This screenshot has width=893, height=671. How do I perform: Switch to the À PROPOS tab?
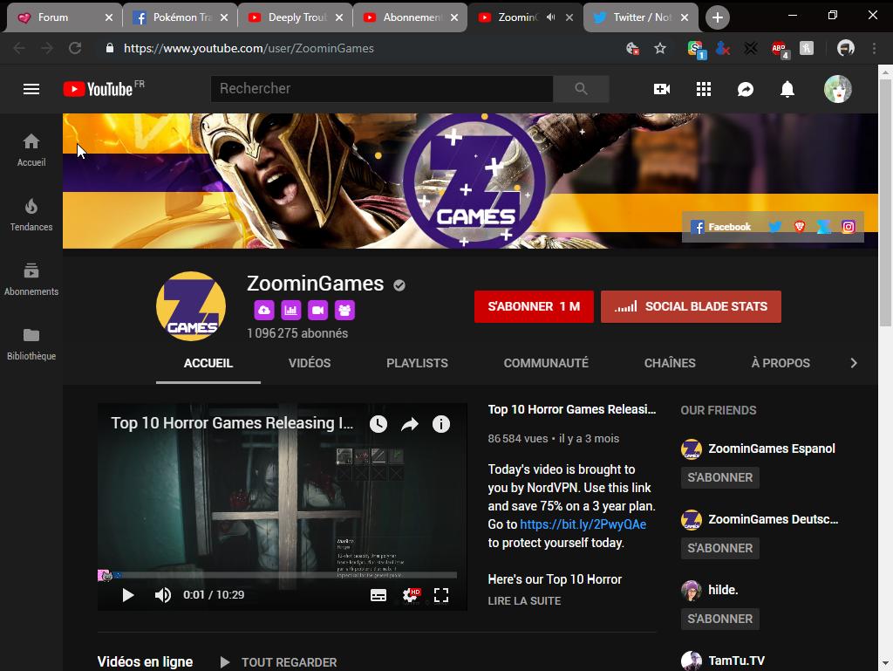click(781, 363)
